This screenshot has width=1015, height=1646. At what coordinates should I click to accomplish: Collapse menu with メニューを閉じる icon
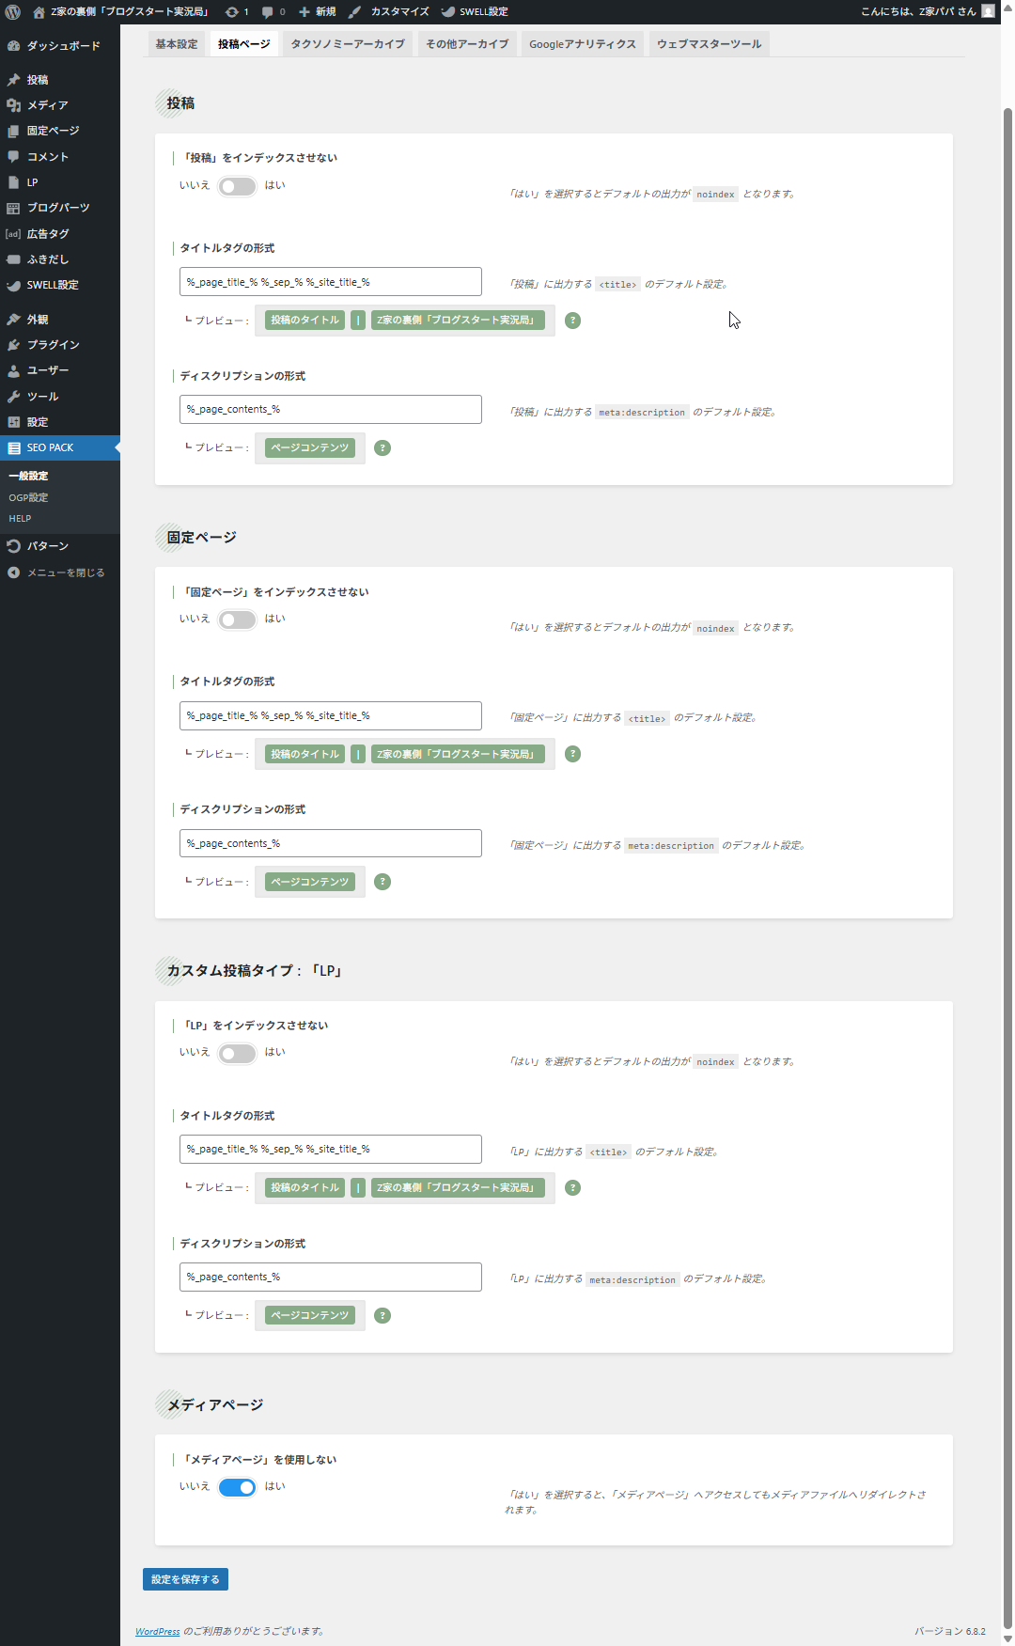tap(13, 572)
